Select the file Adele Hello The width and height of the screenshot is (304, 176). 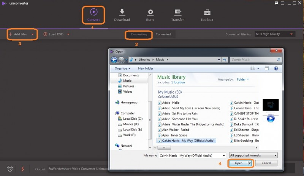[x=169, y=103]
